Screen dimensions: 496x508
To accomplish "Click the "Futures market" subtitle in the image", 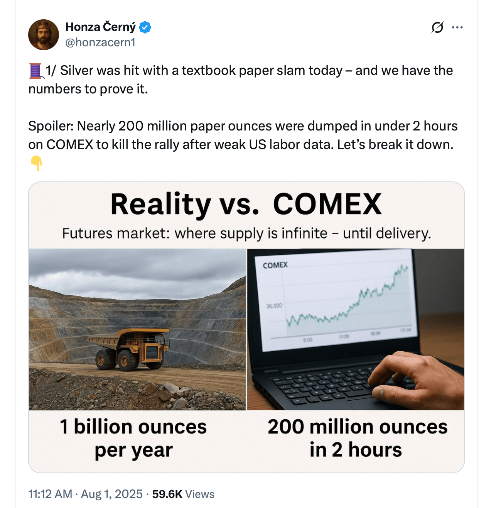I will (246, 234).
